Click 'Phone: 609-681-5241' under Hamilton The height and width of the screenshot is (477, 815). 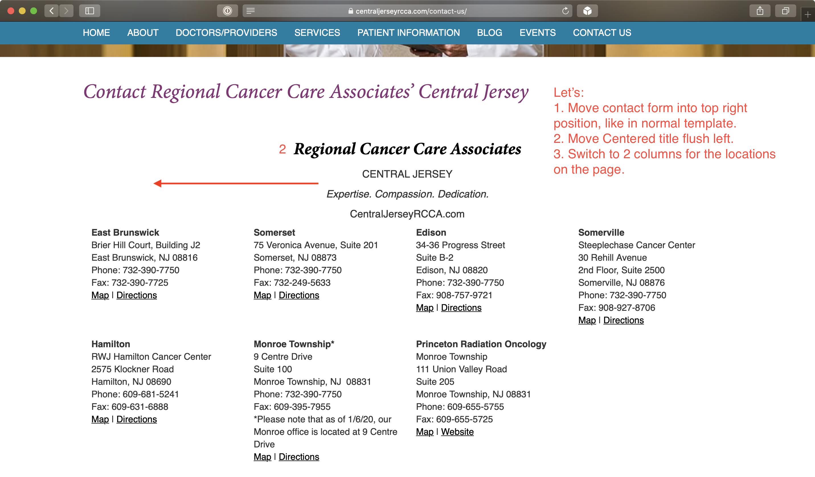[135, 394]
